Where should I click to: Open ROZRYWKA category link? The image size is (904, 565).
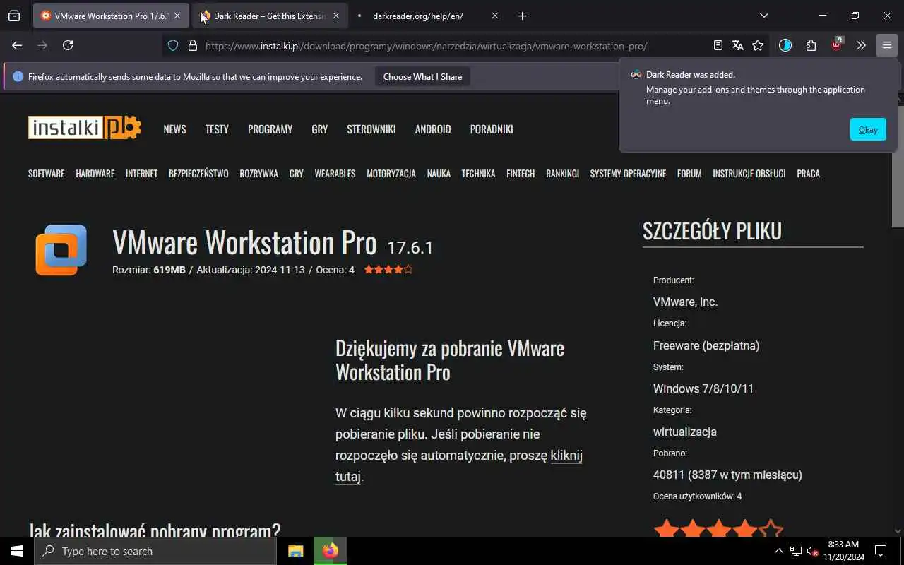point(258,174)
